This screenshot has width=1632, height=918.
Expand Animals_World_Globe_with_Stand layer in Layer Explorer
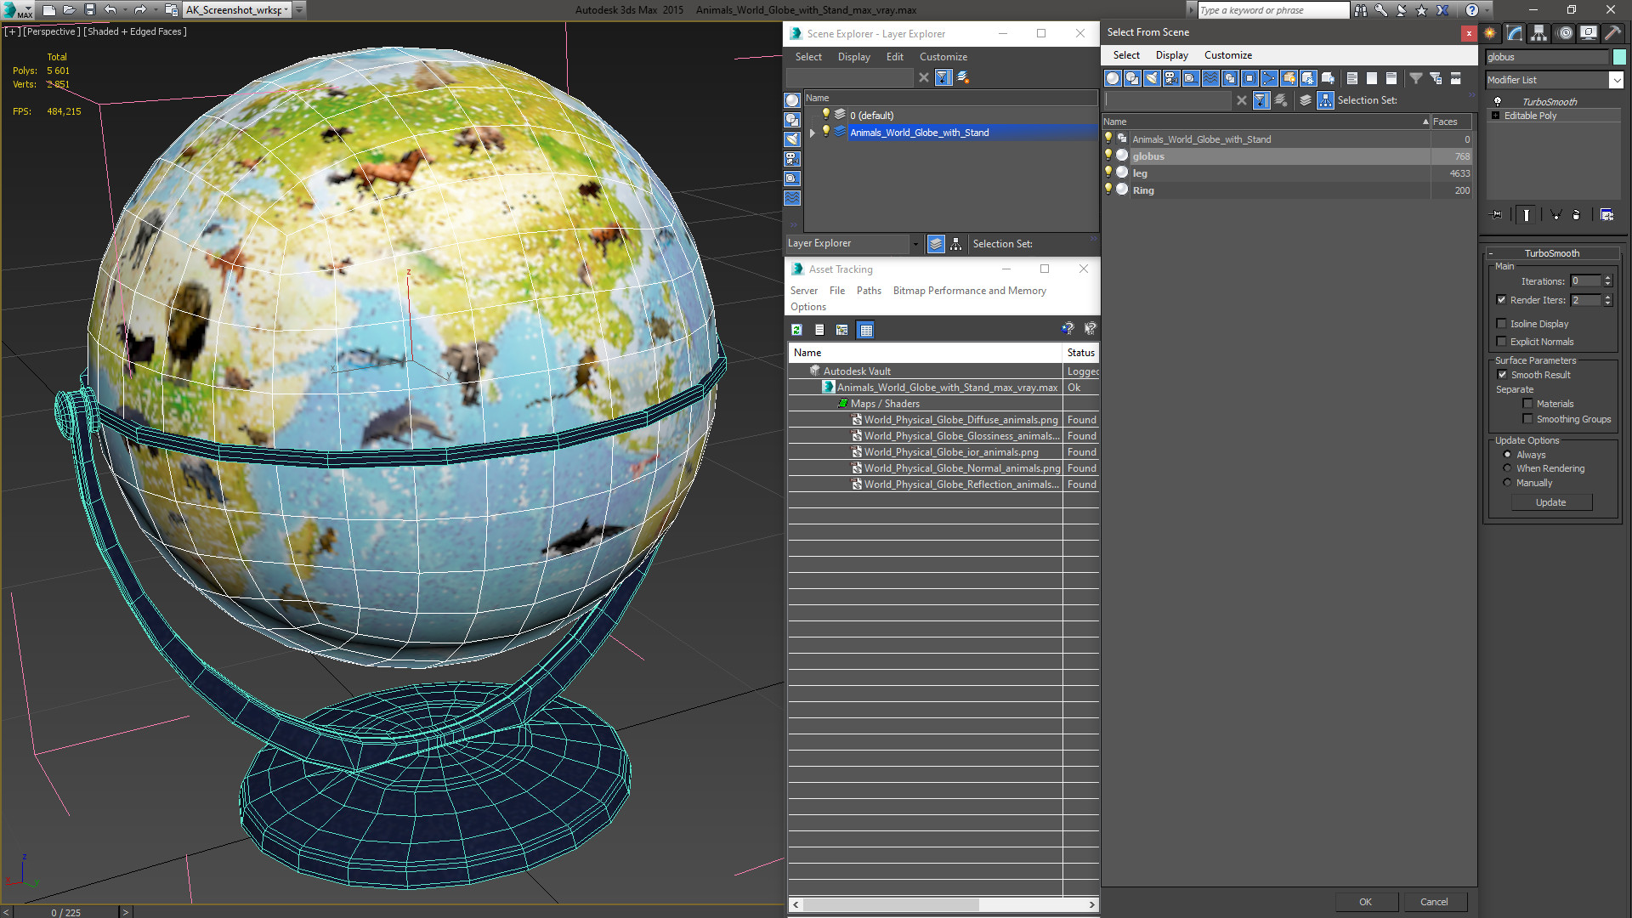pos(812,133)
